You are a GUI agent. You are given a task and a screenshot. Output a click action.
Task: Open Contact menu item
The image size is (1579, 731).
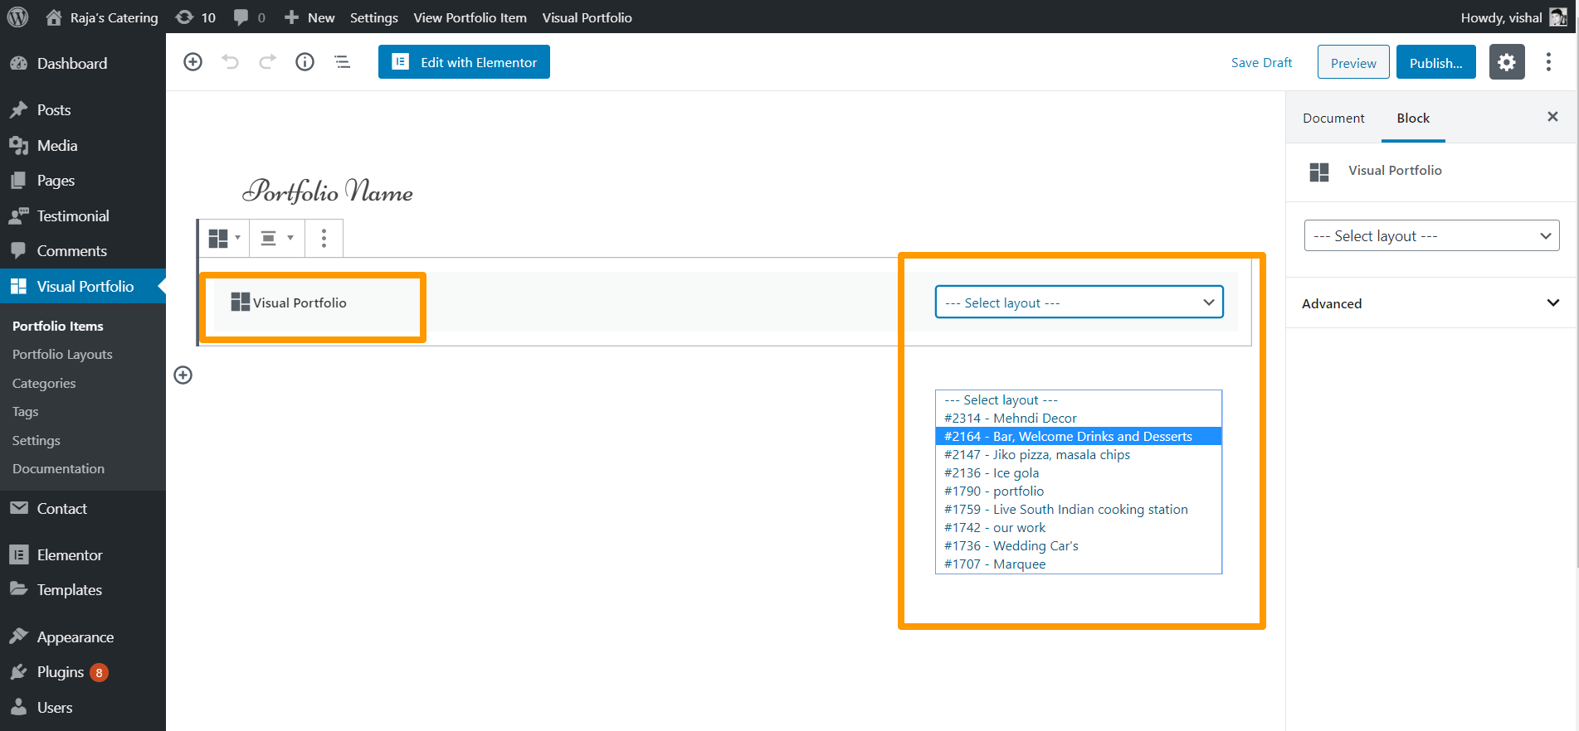[x=83, y=508]
